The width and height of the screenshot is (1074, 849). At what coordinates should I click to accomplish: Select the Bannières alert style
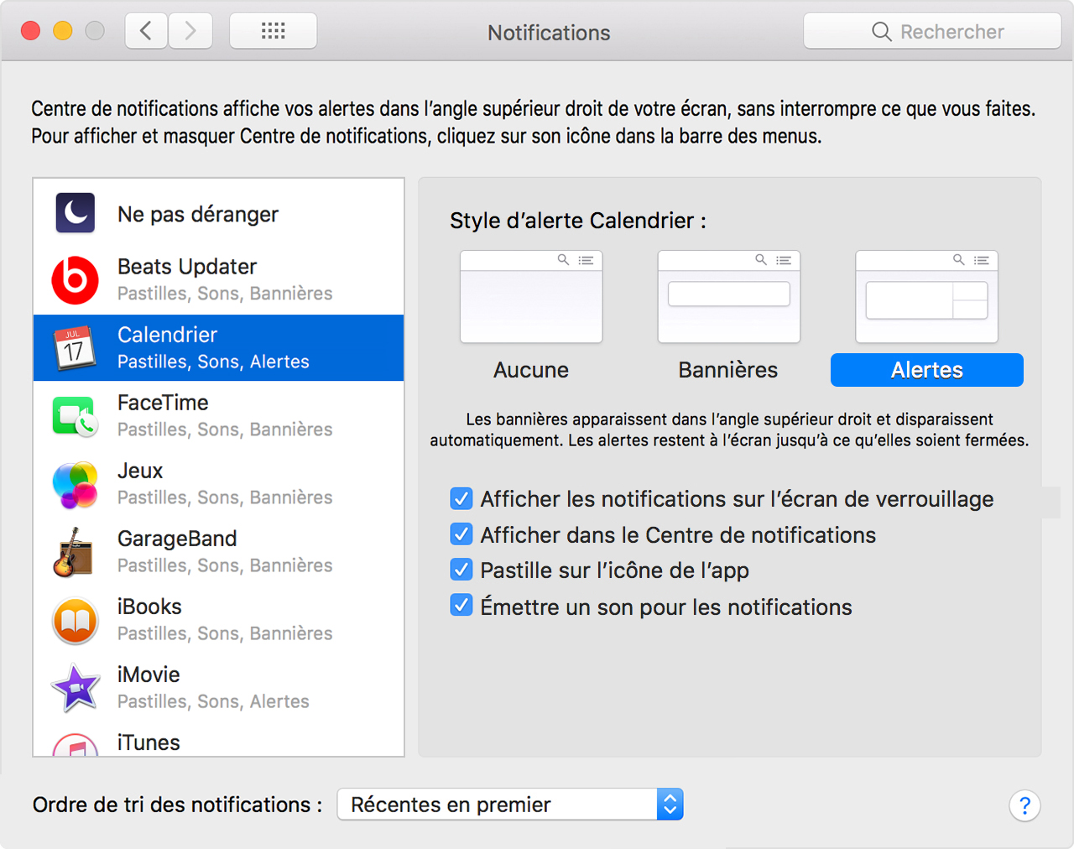(728, 297)
